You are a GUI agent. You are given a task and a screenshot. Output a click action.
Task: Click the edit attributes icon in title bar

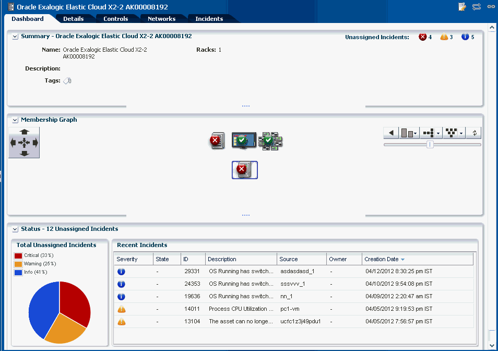462,7
